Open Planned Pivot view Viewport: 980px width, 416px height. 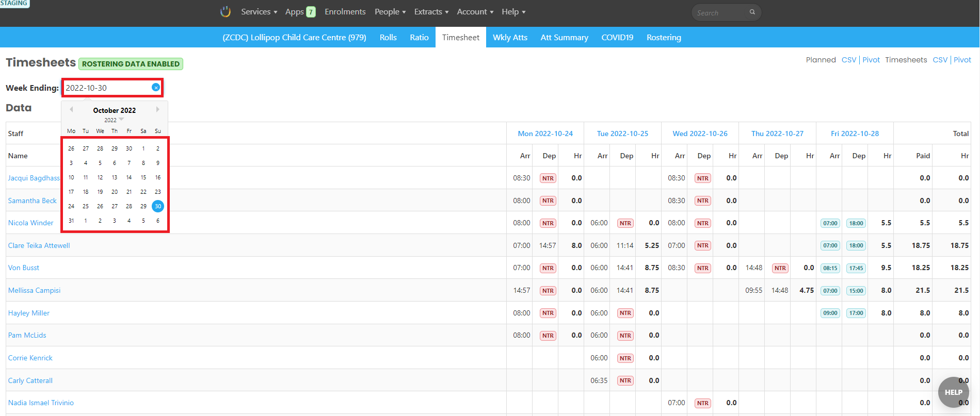(871, 60)
